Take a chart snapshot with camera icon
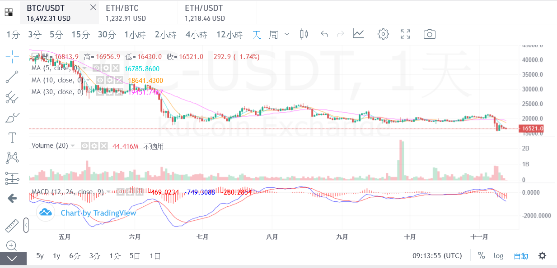Viewport: 557px width, 268px height. coord(429,34)
